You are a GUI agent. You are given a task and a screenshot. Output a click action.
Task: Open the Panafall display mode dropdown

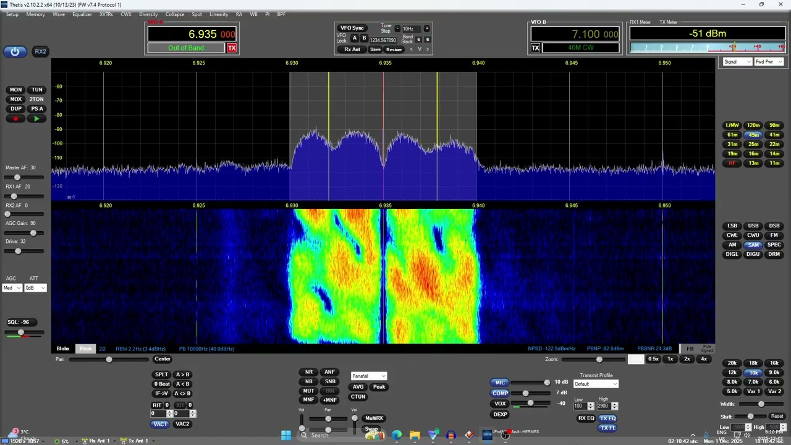tap(369, 376)
